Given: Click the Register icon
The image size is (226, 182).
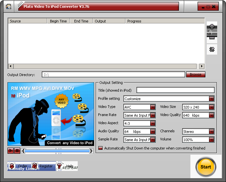Looking at the screenshot, I should pyautogui.click(x=35, y=166).
